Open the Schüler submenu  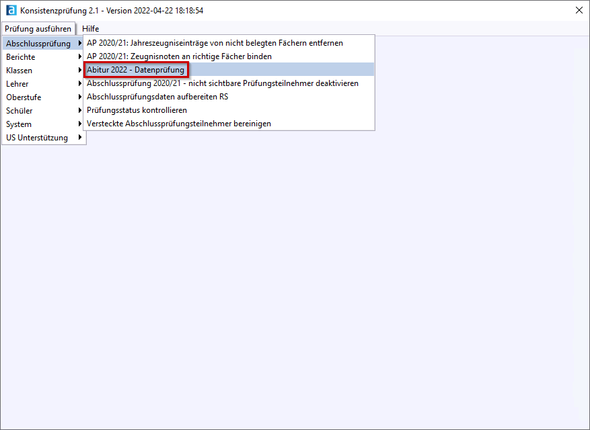point(43,111)
